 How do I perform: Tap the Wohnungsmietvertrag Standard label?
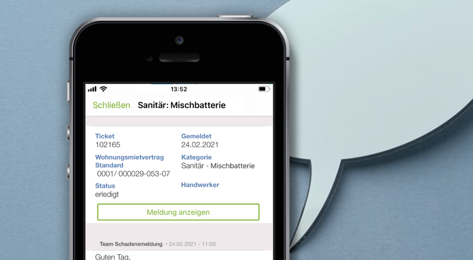coord(129,161)
